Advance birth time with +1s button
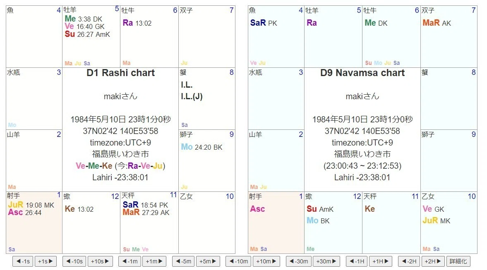The height and width of the screenshot is (270, 487). (x=46, y=261)
